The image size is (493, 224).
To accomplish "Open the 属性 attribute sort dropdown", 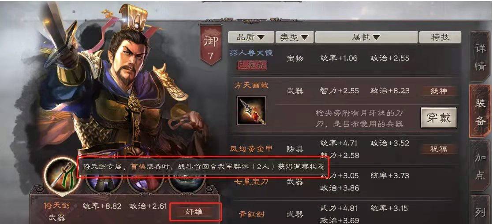I will 366,37.
